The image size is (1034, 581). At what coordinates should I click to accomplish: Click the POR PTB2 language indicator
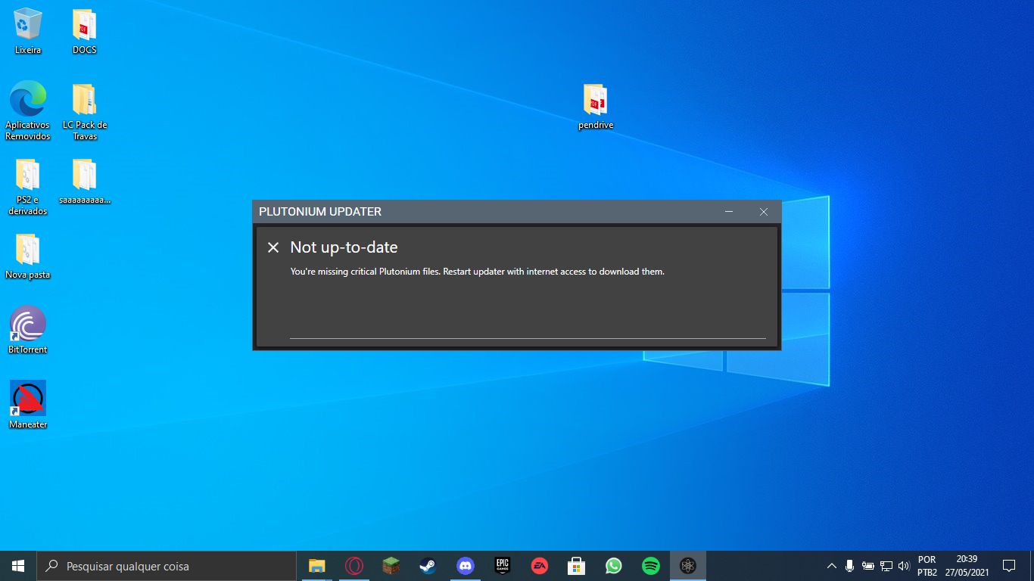927,566
